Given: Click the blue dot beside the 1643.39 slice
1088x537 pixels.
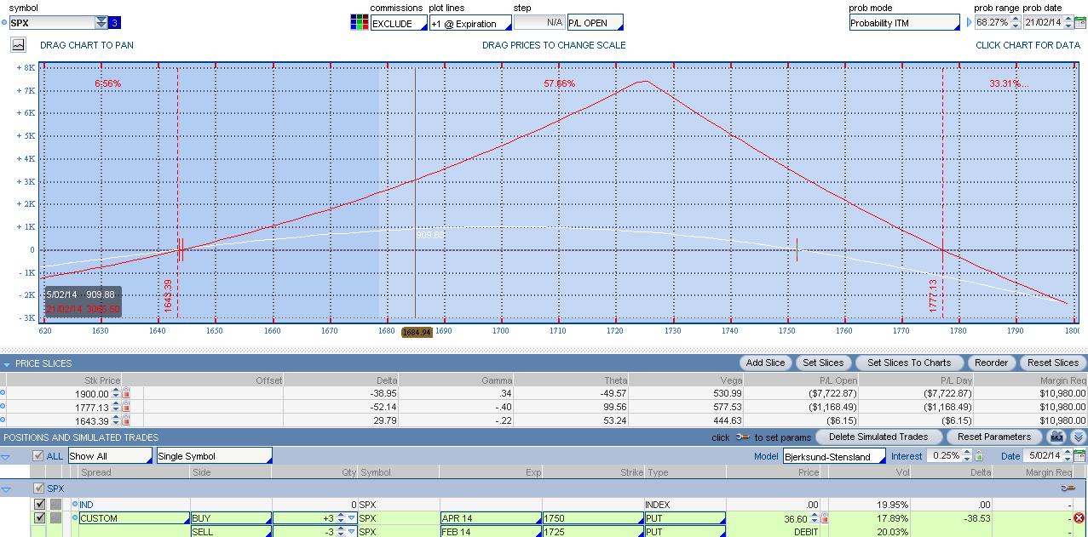Looking at the screenshot, I should pyautogui.click(x=3, y=420).
